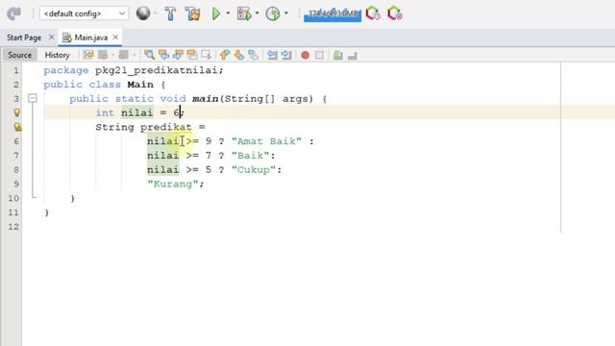Viewport: 615px width, 346px height.
Task: Close the Start Page tab
Action: (x=51, y=37)
